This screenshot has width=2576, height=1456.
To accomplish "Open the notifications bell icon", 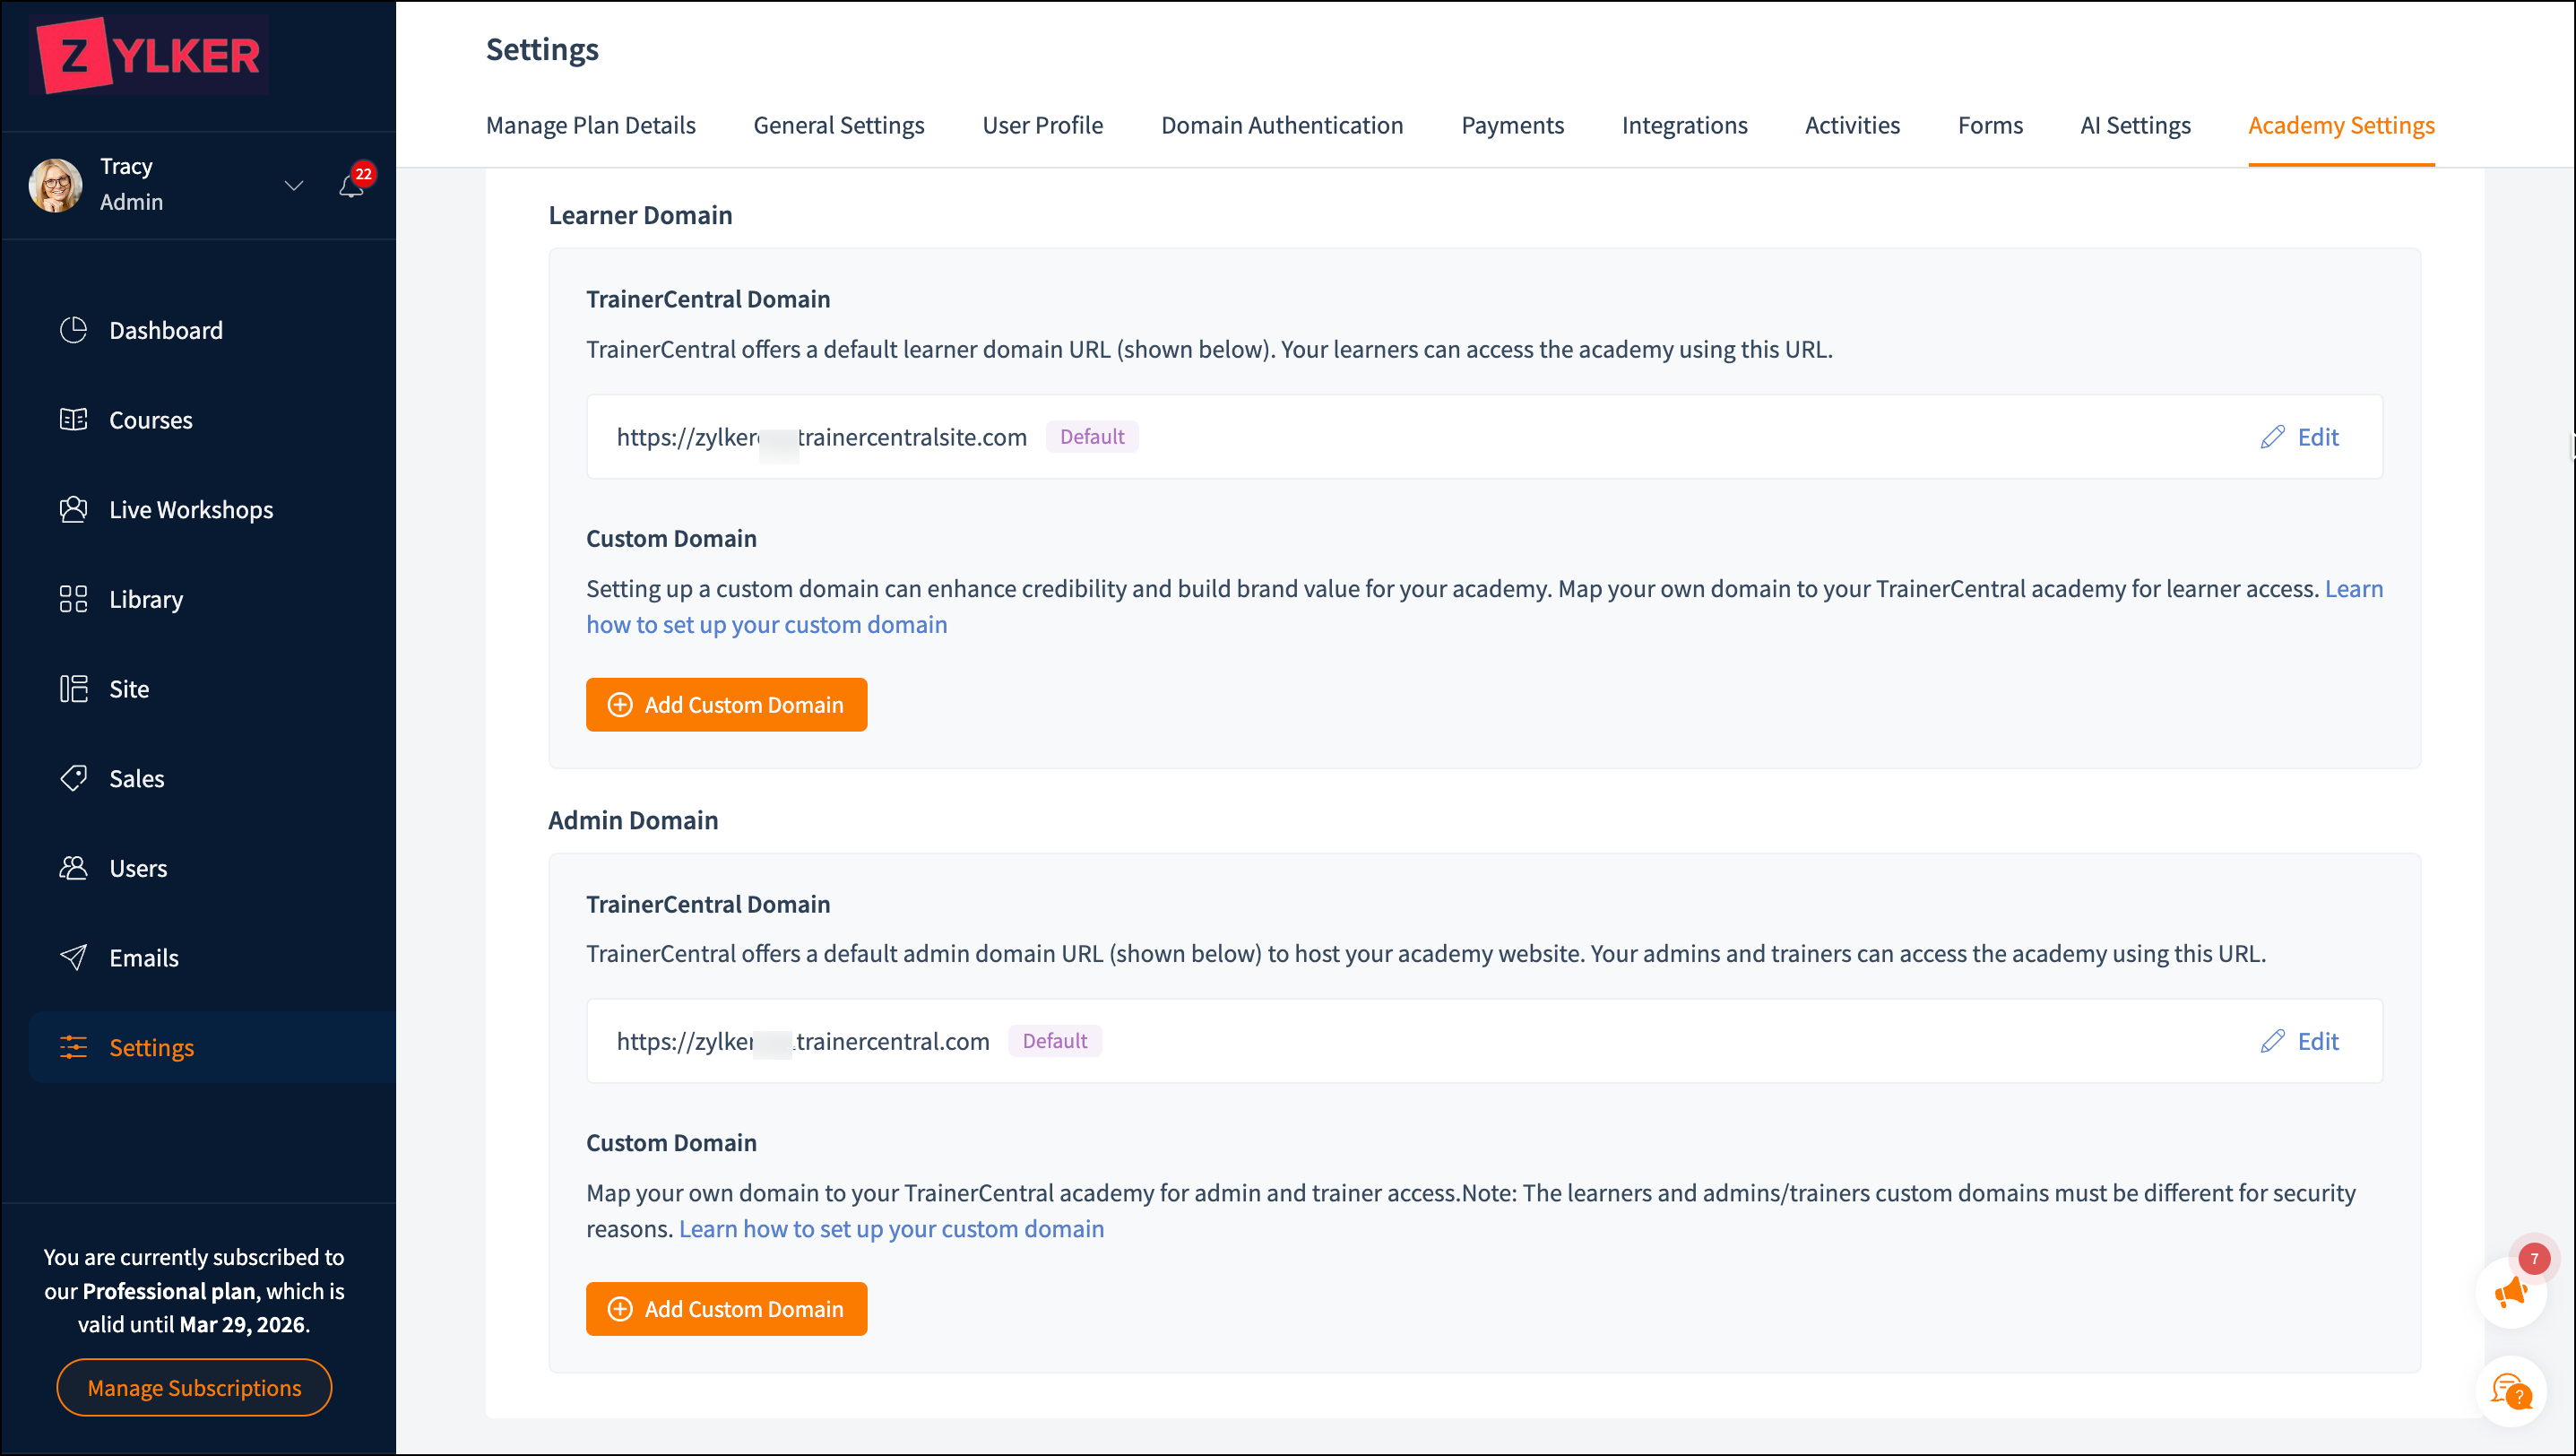I will (351, 186).
